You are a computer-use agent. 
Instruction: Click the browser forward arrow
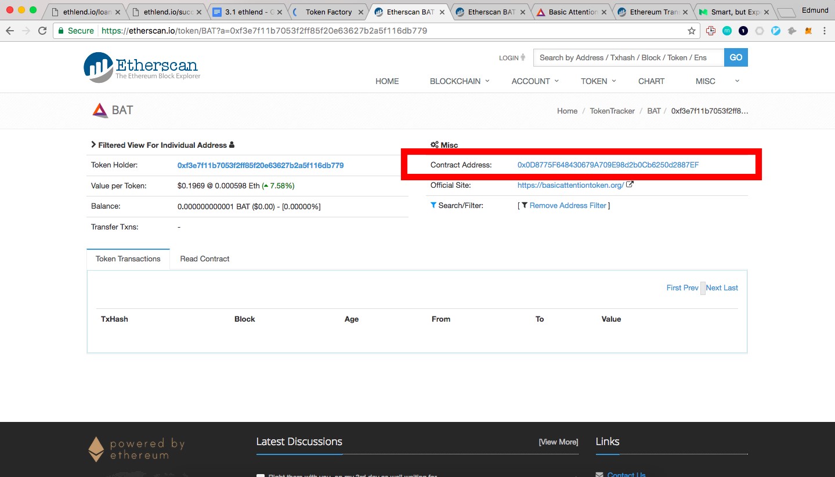pos(26,31)
